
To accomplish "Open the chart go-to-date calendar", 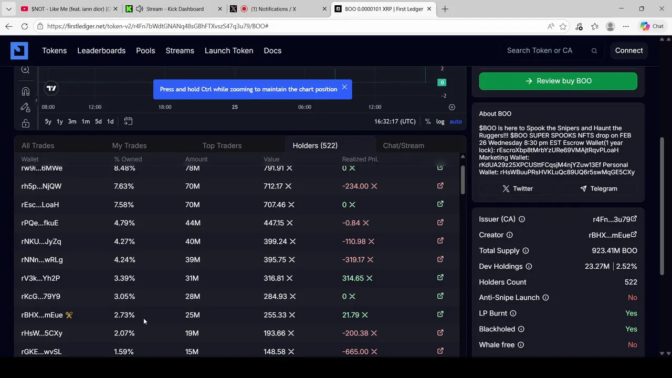I will pyautogui.click(x=128, y=121).
